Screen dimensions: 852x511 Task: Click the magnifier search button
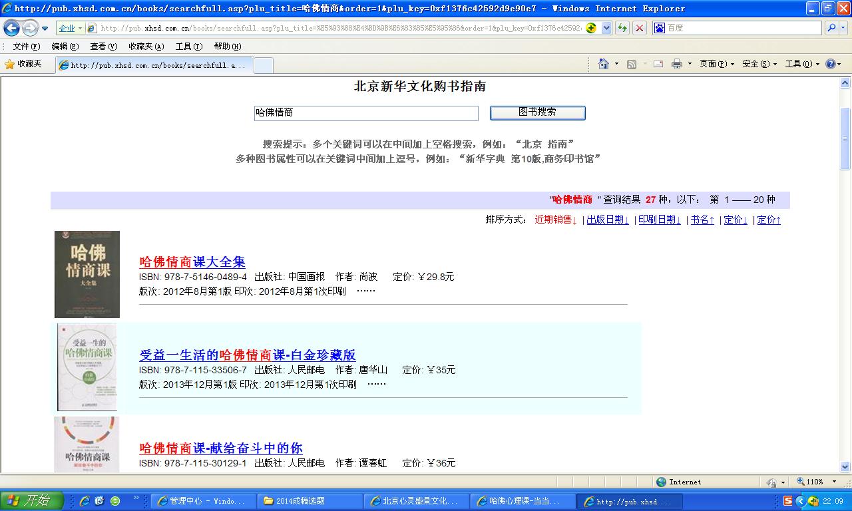point(831,28)
